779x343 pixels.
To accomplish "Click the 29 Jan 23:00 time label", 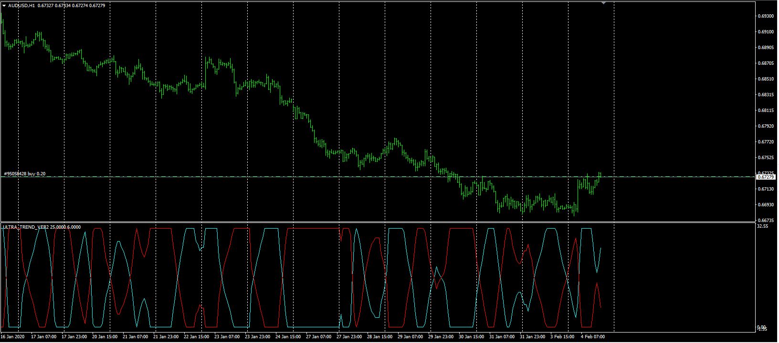I will [x=441, y=337].
